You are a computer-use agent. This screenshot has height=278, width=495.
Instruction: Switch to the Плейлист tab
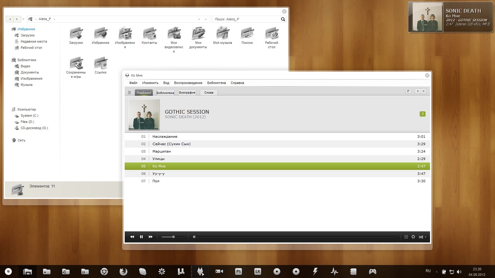(x=144, y=93)
